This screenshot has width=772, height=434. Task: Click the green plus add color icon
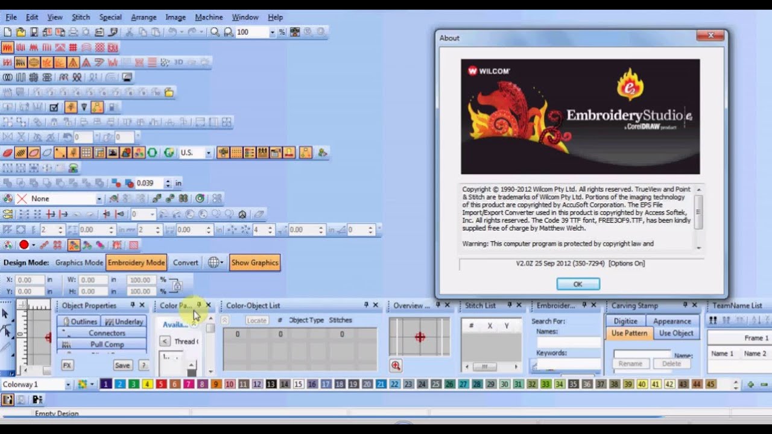[x=751, y=384]
